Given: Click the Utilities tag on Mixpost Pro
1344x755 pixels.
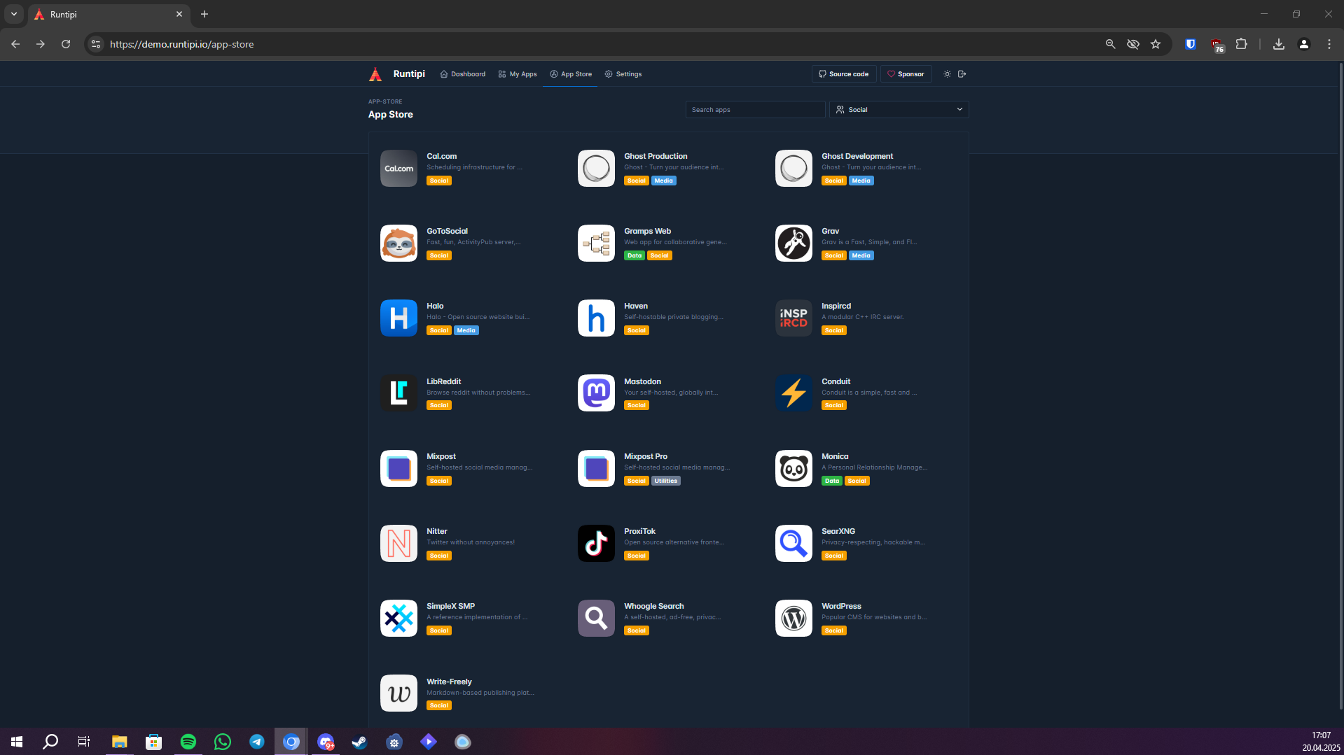Looking at the screenshot, I should [x=665, y=481].
